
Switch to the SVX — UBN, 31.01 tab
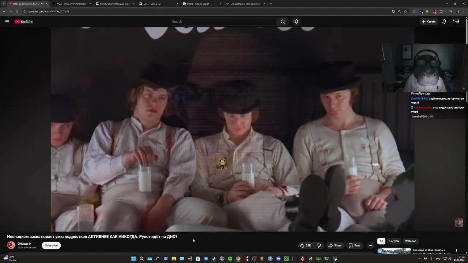tap(158, 4)
